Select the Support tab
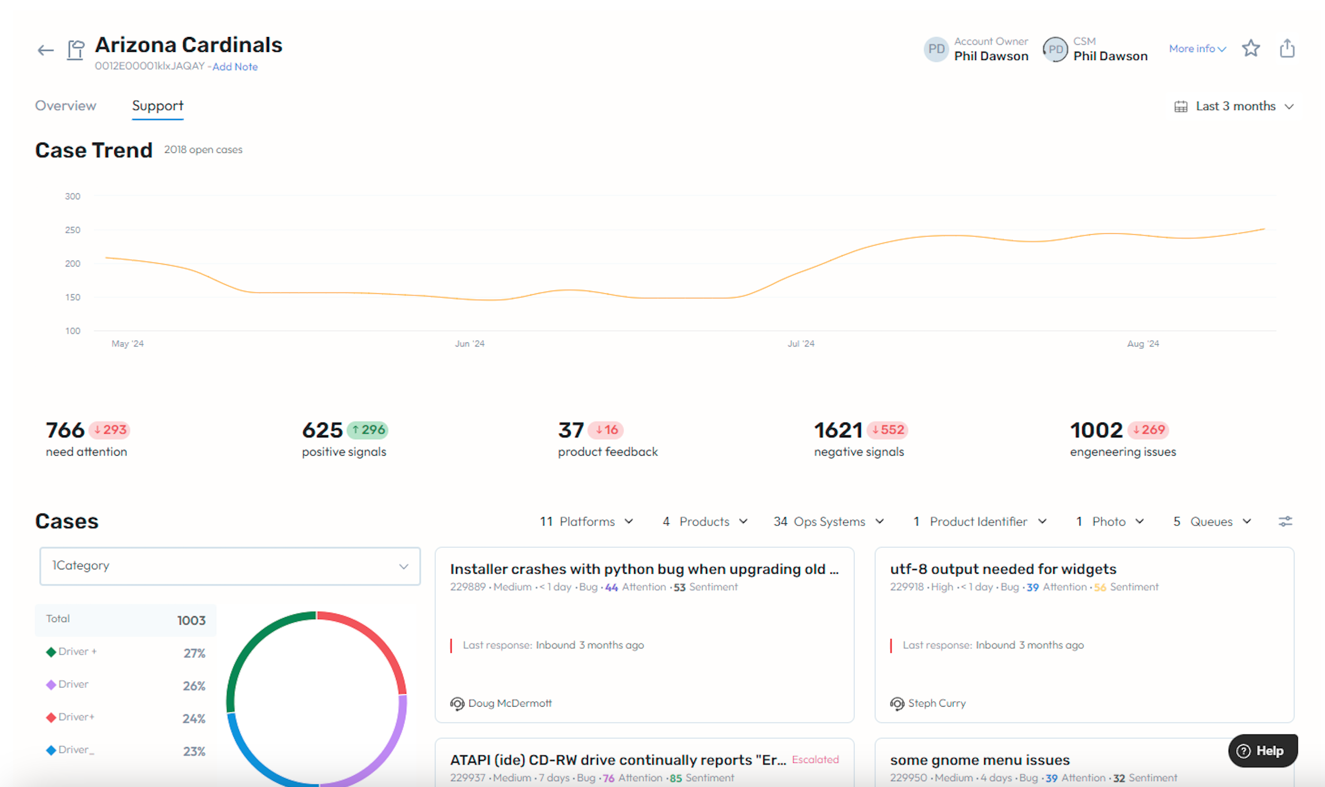Viewport: 1325px width, 787px height. coord(158,106)
